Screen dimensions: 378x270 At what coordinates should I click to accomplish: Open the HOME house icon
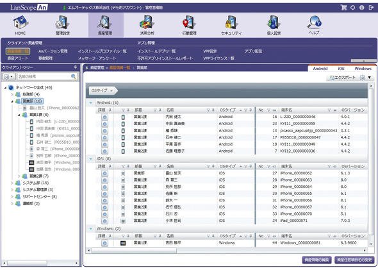pyautogui.click(x=21, y=22)
